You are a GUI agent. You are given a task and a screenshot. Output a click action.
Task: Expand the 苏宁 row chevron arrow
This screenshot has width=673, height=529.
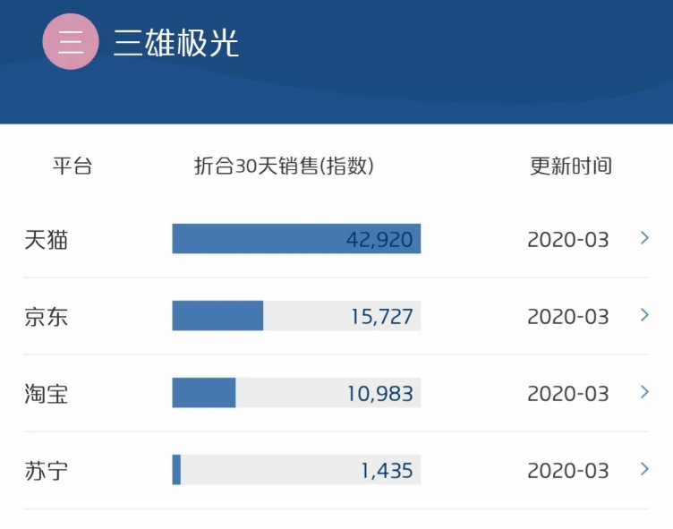(644, 468)
